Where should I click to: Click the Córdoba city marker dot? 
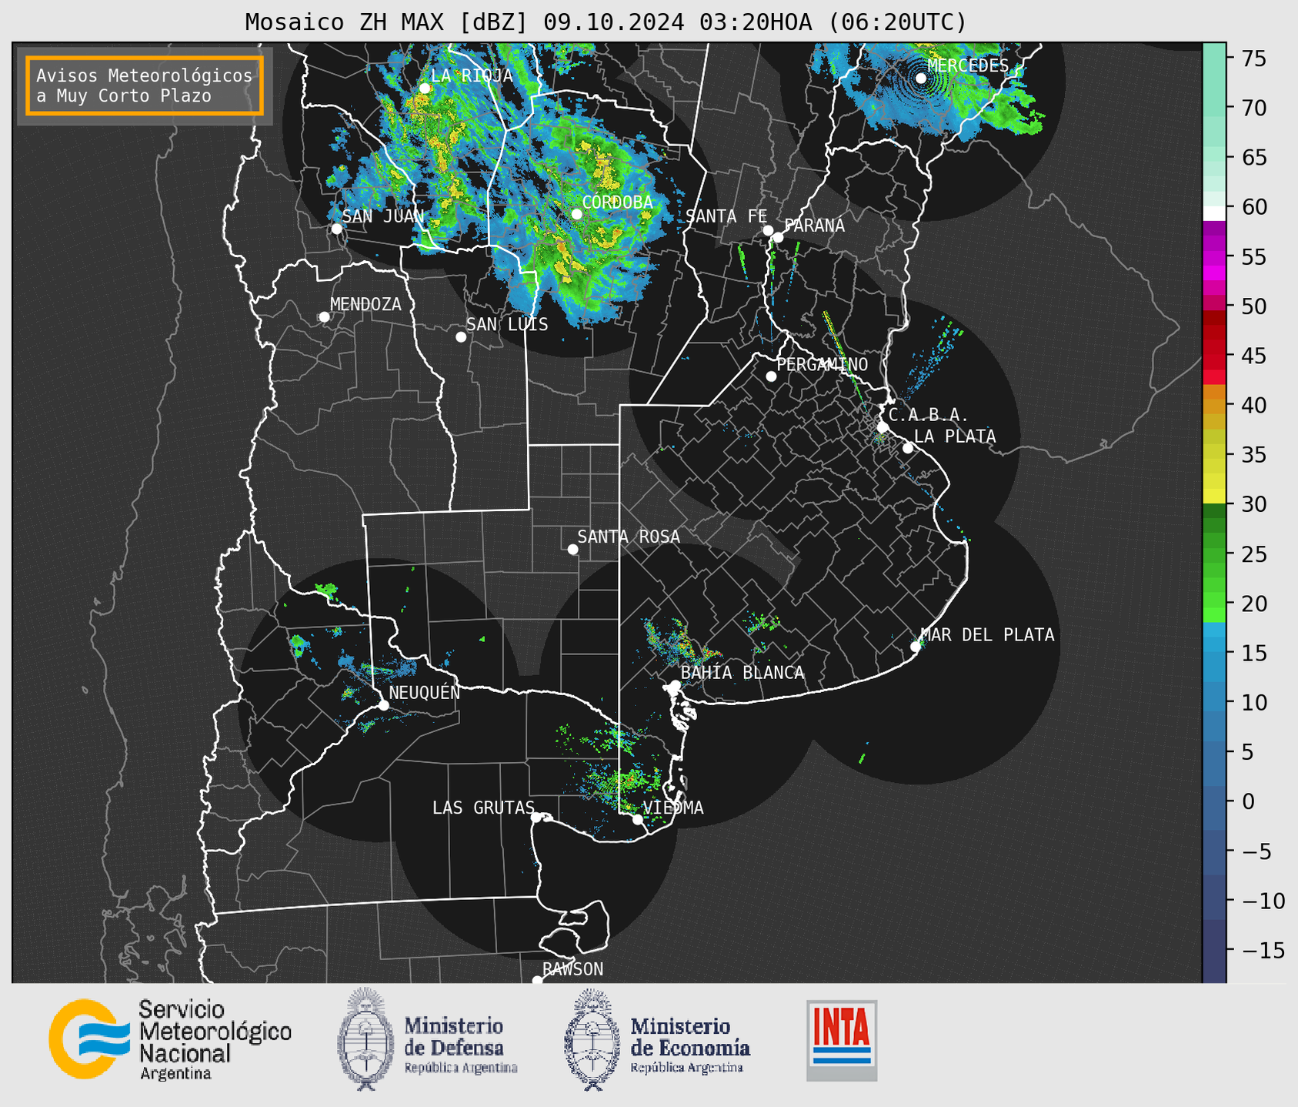click(576, 214)
